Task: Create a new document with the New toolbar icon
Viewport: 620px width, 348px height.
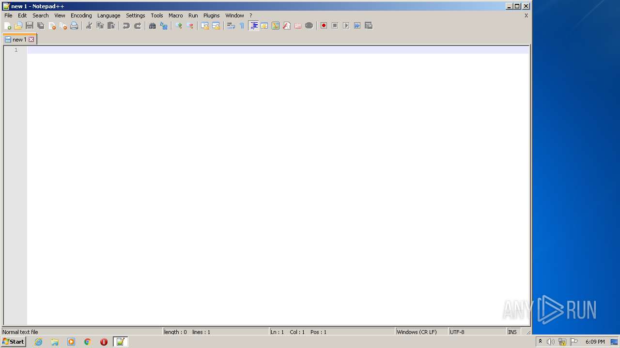Action: [x=8, y=26]
